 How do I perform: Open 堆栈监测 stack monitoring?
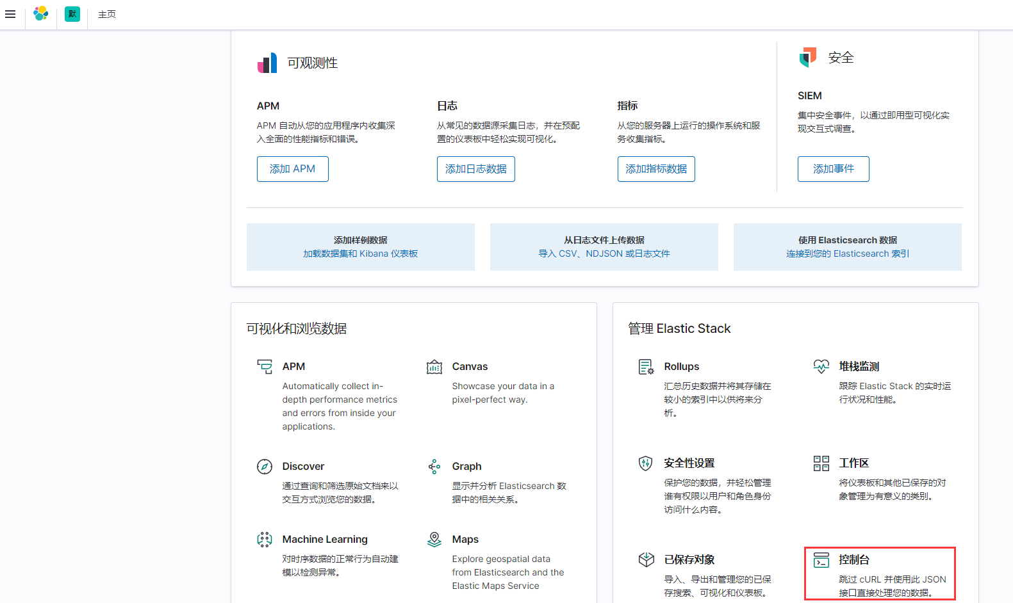point(859,367)
